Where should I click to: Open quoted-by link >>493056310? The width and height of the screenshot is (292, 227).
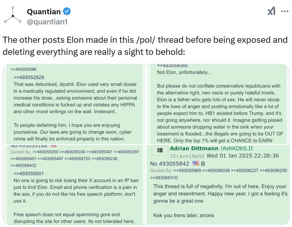click(x=164, y=178)
